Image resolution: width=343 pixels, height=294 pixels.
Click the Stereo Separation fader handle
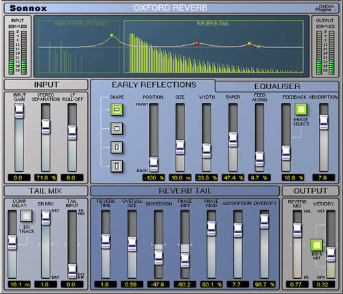46,127
